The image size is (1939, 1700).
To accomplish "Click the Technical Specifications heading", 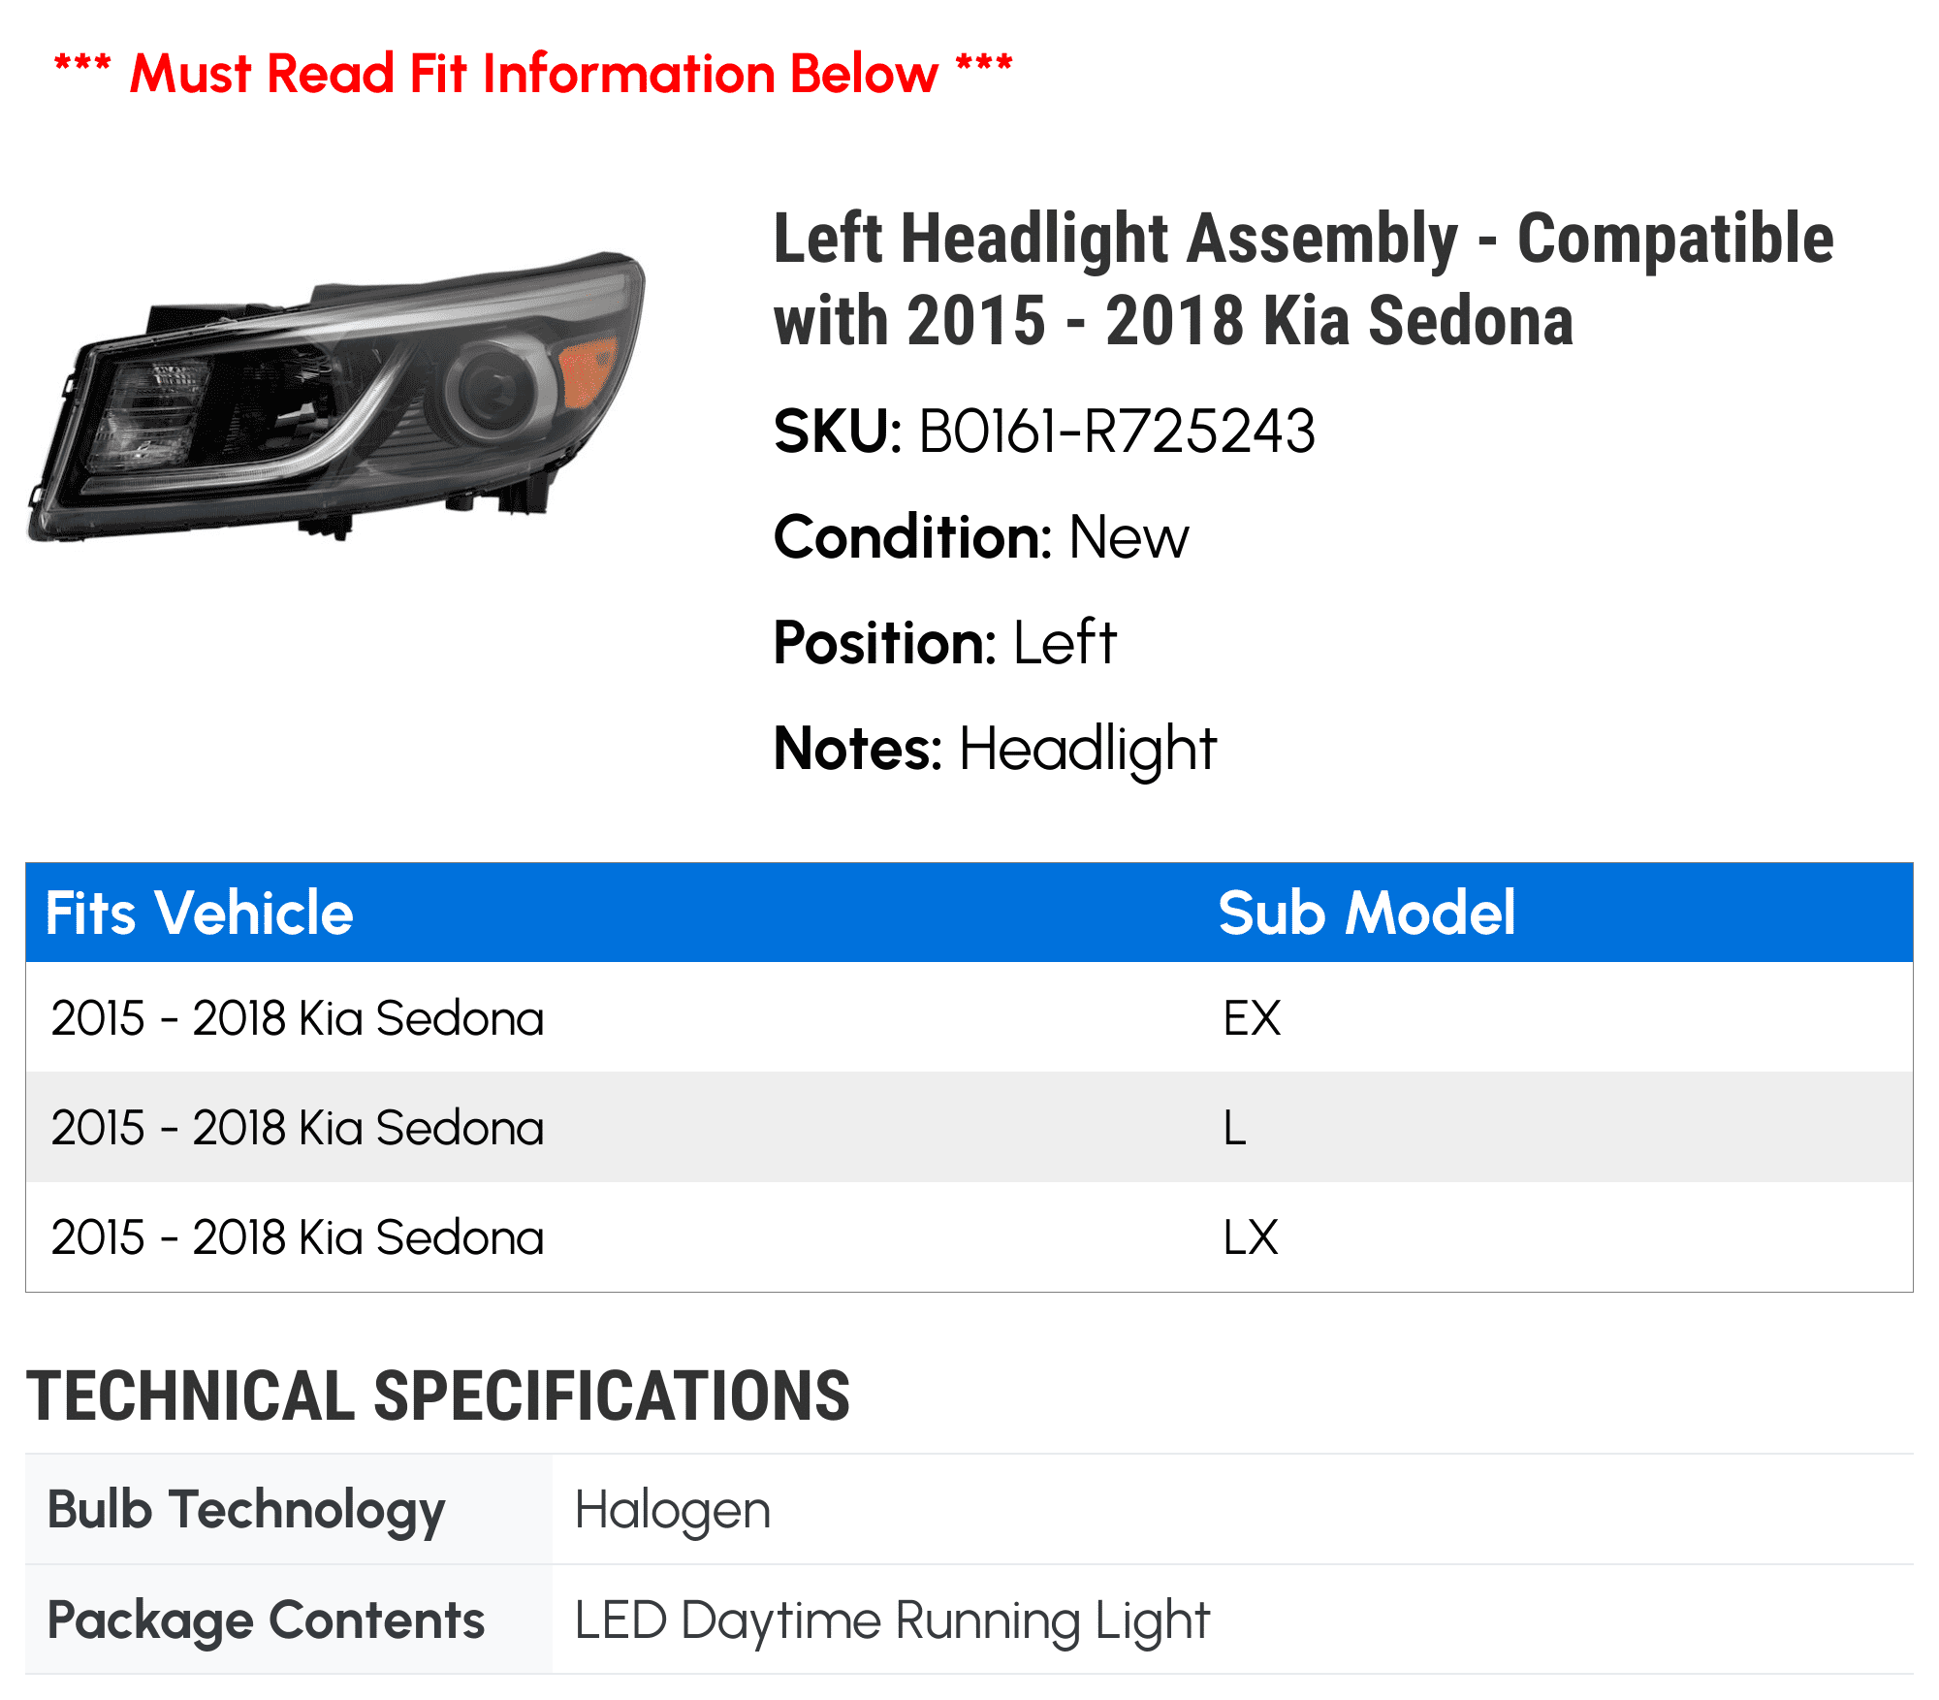I will (x=438, y=1396).
